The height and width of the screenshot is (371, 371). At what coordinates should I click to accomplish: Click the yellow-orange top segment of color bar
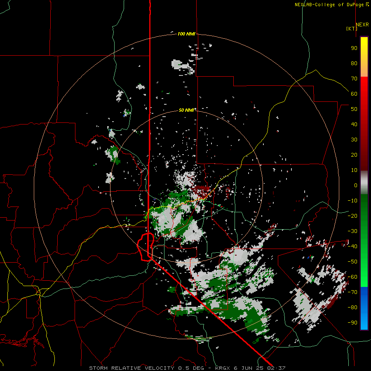coord(364,57)
